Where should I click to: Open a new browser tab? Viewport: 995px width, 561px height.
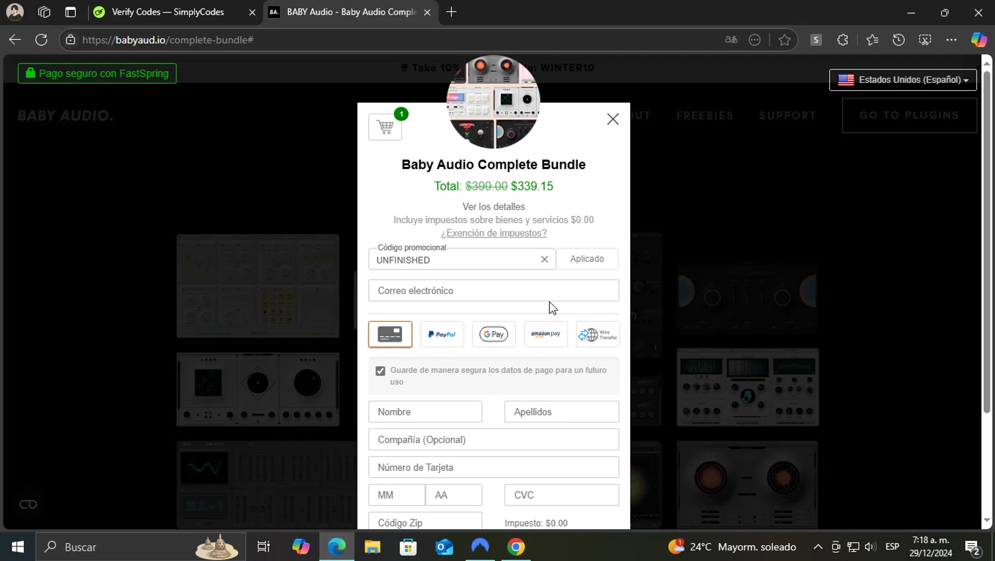click(451, 12)
